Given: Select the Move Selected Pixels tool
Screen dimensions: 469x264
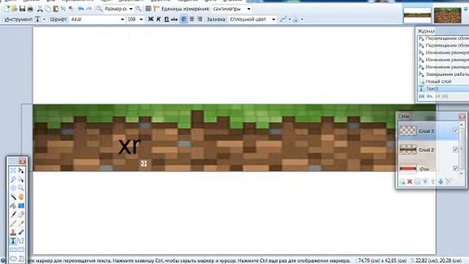Looking at the screenshot, I should pyautogui.click(x=21, y=170).
